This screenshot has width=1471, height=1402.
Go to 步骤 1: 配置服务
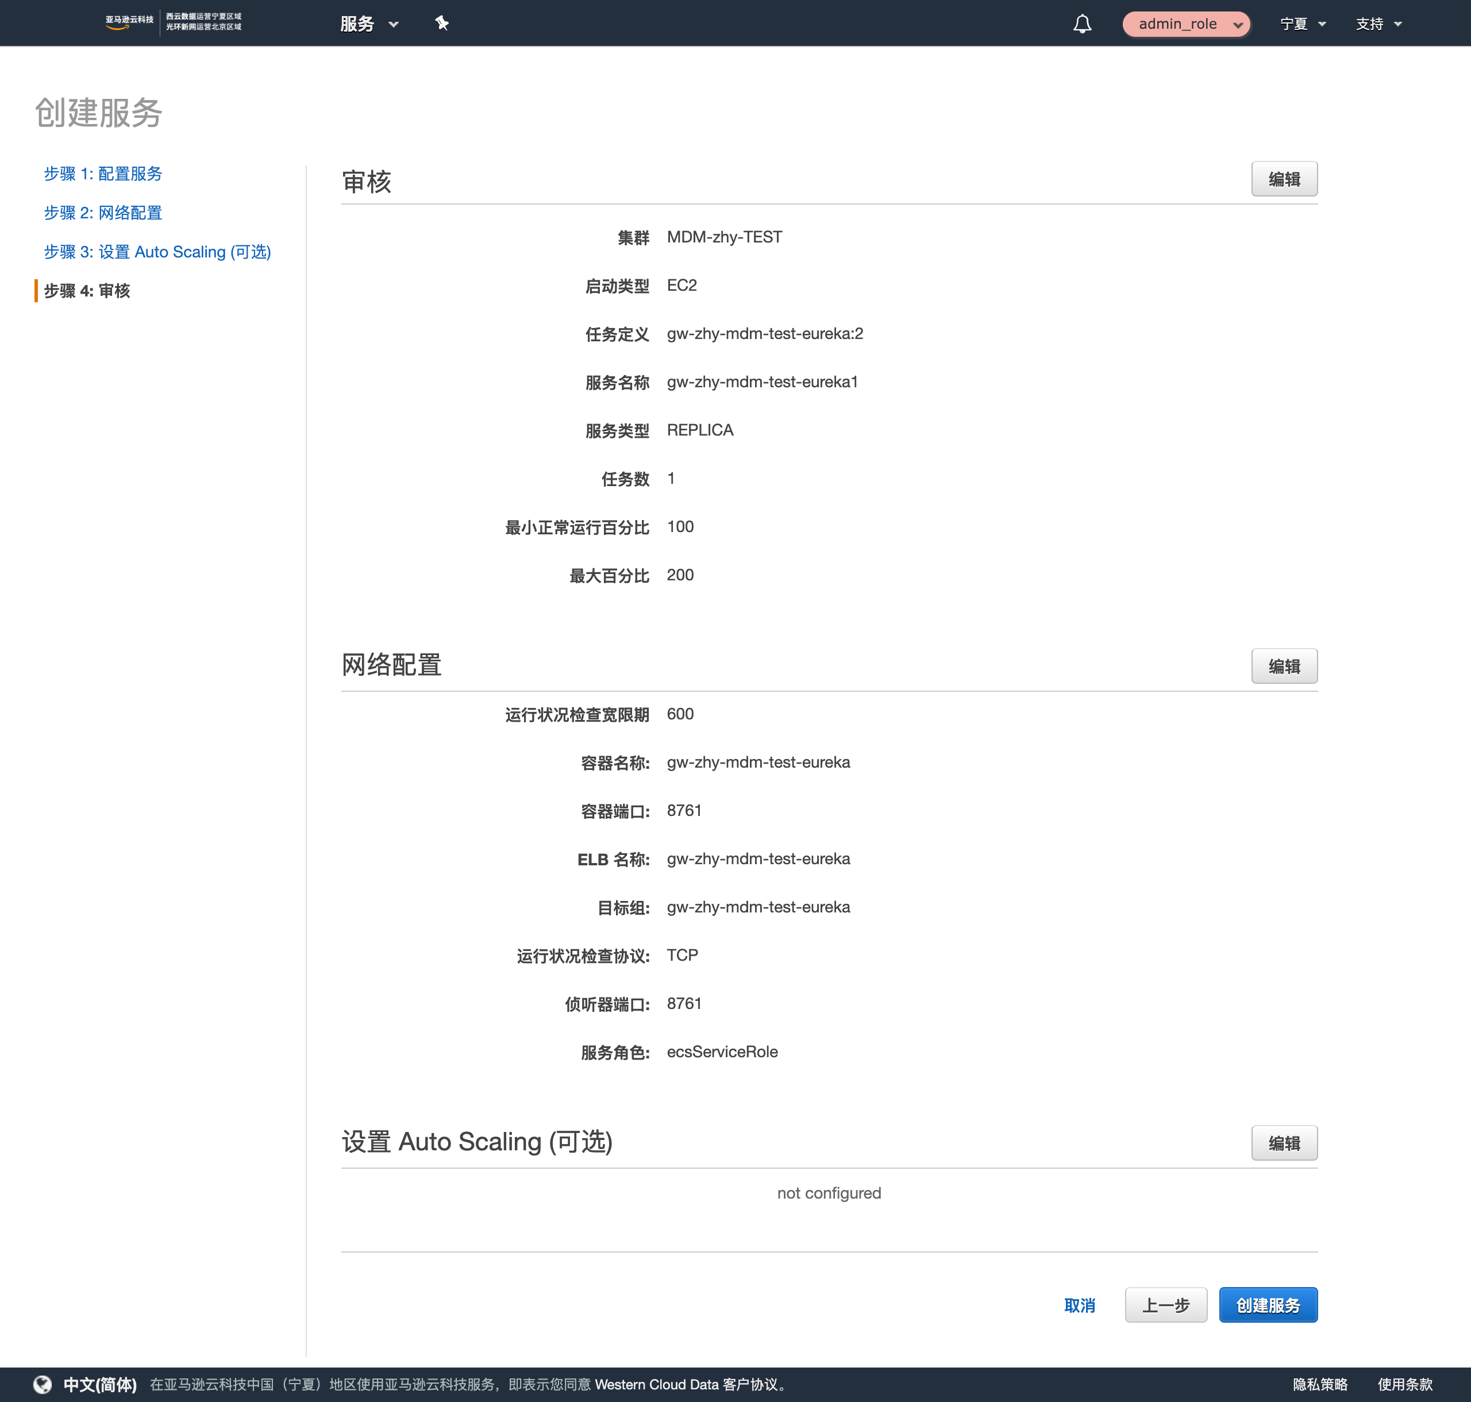[102, 174]
